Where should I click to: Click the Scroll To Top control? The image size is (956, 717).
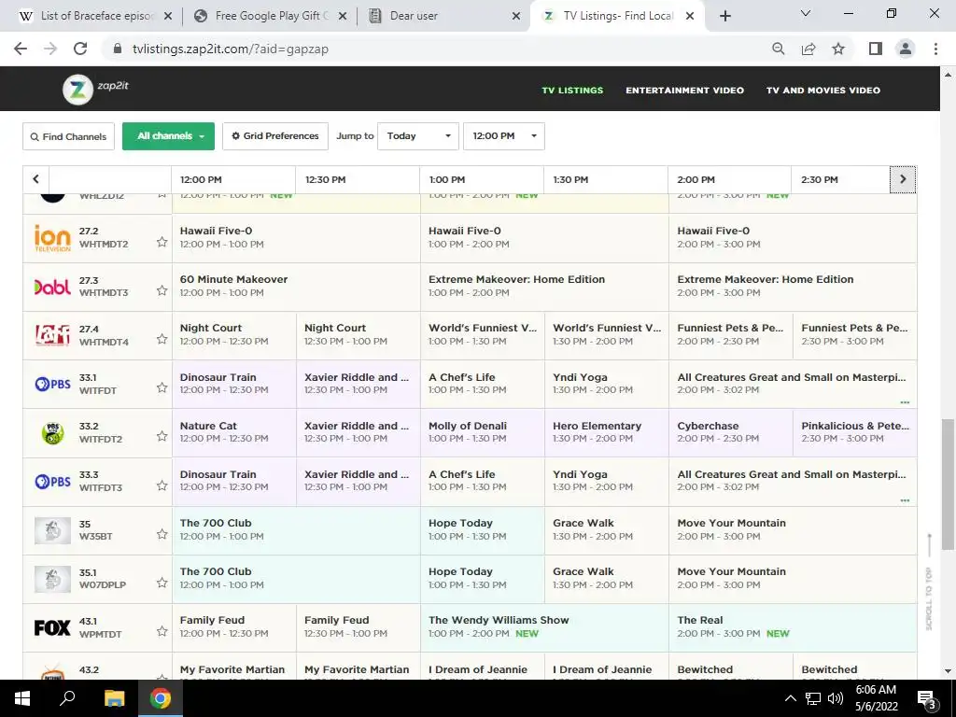click(929, 583)
